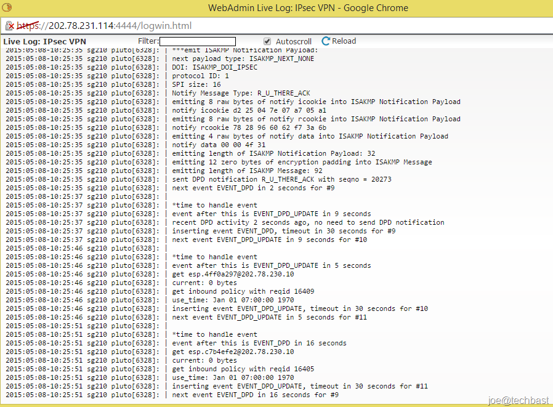Click log line 'Notify Message Type: R_U_THERE_ACK'
Screen dimensions: 553x407
coord(241,93)
